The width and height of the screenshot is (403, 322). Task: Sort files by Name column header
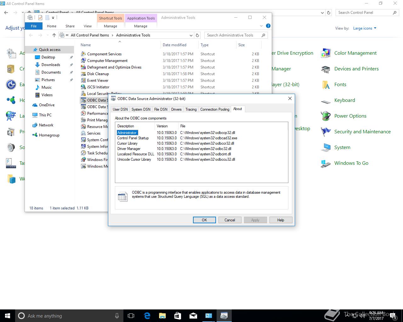click(x=120, y=45)
